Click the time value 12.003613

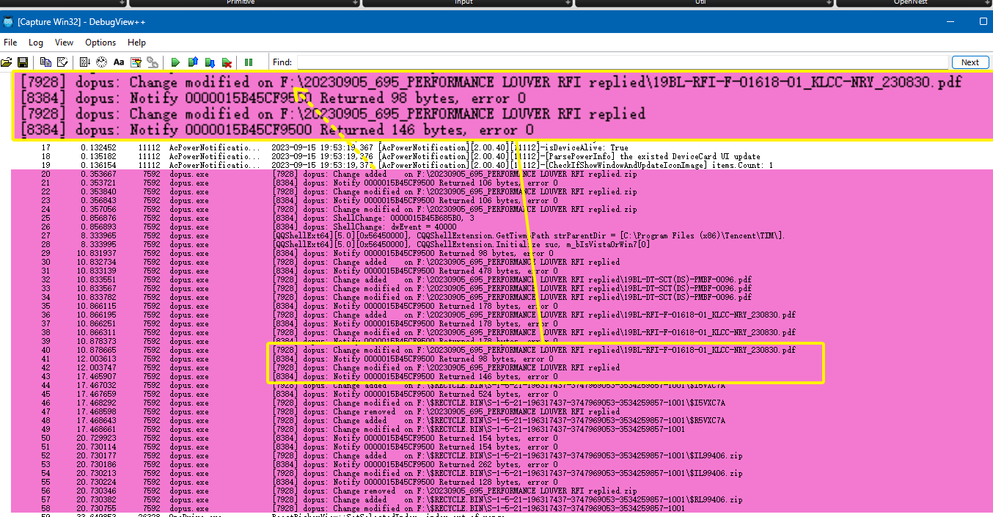[x=95, y=359]
